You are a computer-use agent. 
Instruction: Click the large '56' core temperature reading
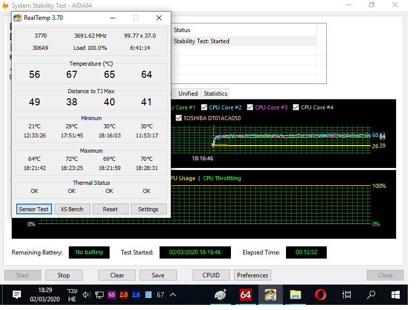pyautogui.click(x=35, y=75)
